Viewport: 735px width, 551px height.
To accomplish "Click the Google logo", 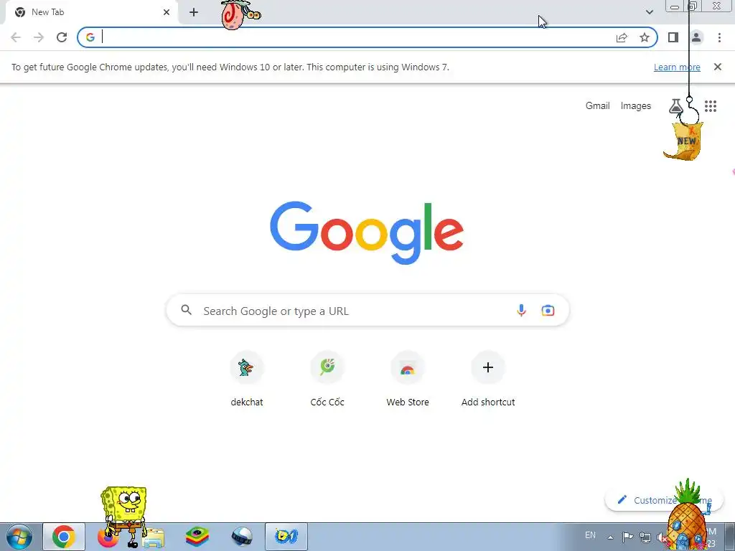I will coord(367,232).
